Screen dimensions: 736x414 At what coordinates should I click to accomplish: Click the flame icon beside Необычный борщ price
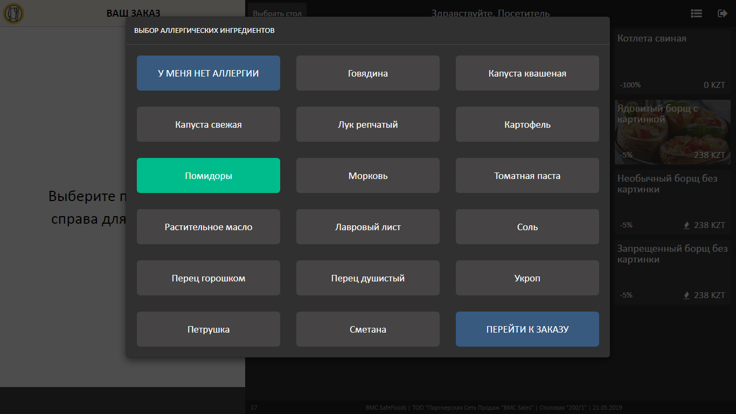[x=686, y=225]
